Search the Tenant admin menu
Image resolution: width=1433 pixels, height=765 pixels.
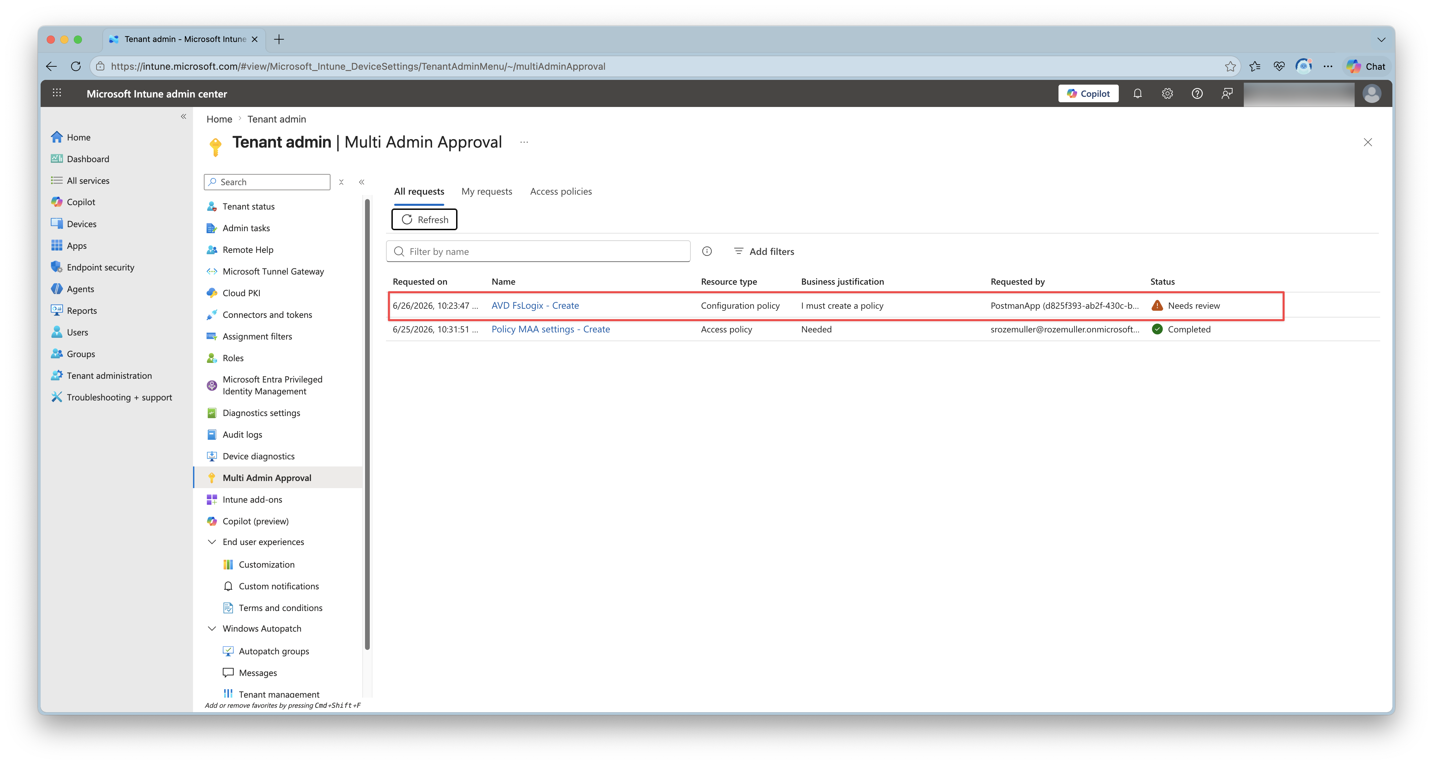267,182
